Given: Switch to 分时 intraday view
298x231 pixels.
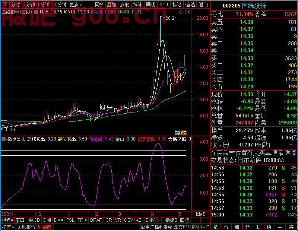Looking at the screenshot, I should [x=16, y=4].
